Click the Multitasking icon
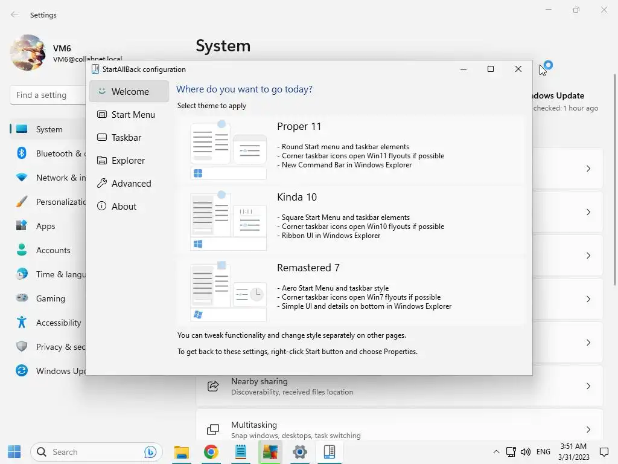Viewport: 618px width, 464px height. pos(213,430)
